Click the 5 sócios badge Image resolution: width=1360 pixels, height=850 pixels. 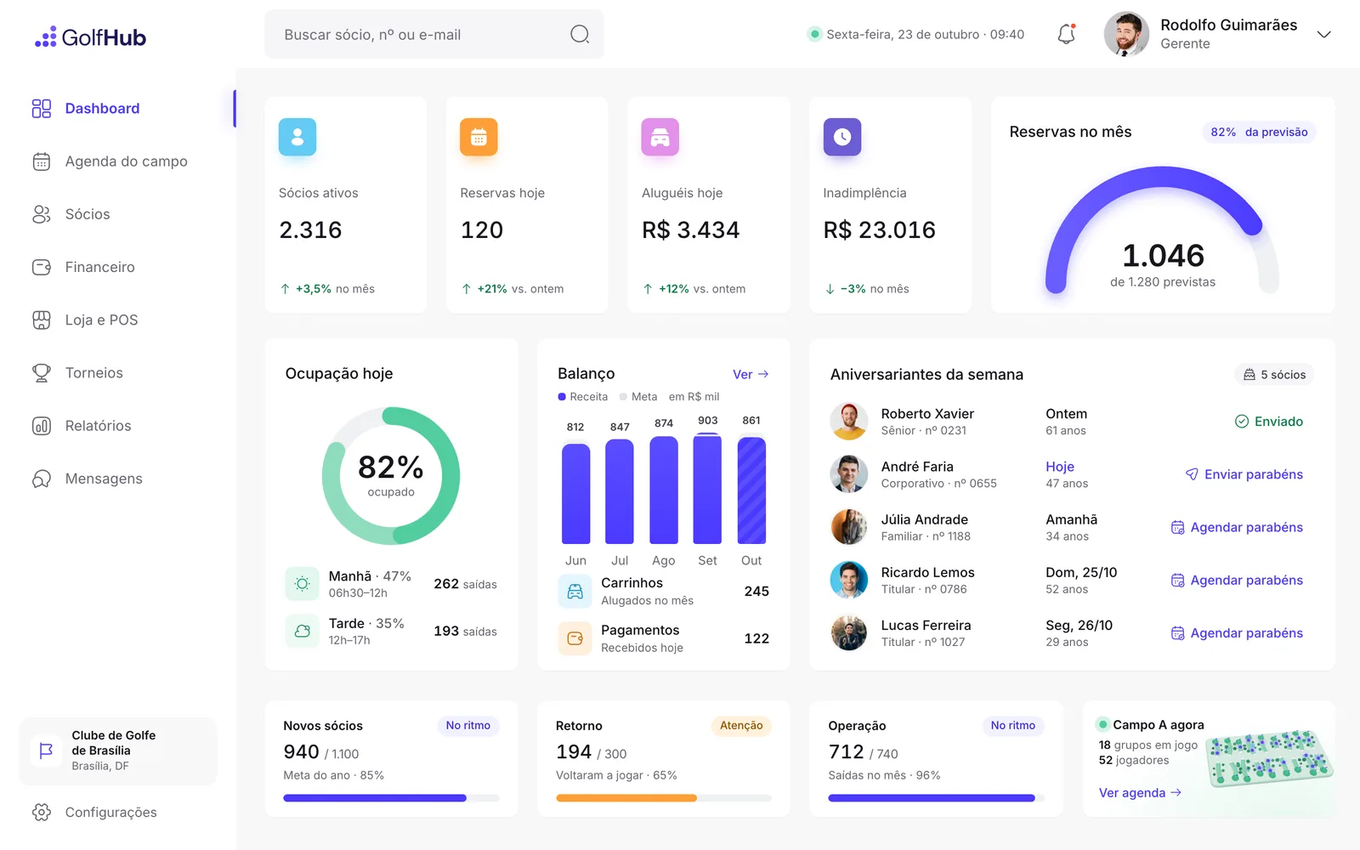1274,375
